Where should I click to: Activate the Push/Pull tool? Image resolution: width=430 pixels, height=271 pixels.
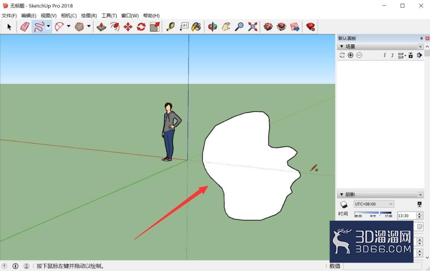pos(101,27)
